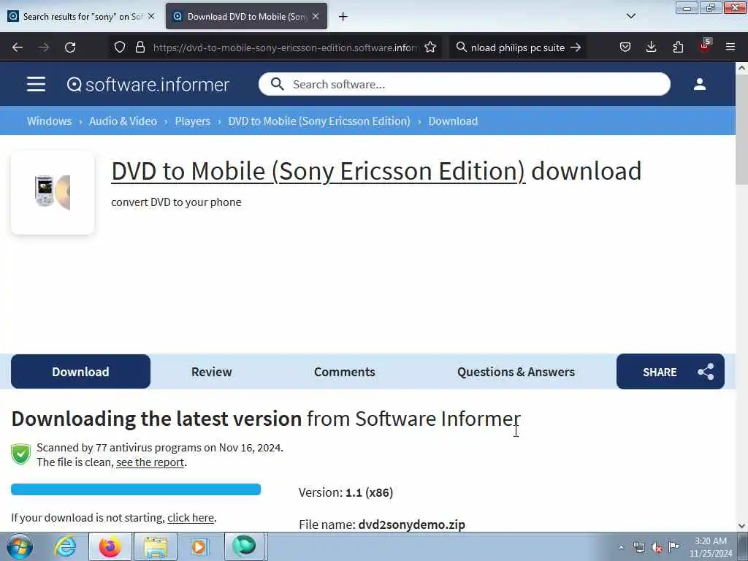Open the DVD to Mobile title link
Image resolution: width=748 pixels, height=561 pixels.
point(318,171)
